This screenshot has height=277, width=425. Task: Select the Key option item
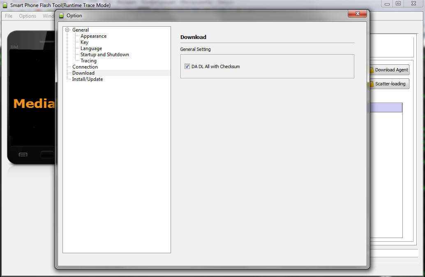tap(84, 42)
